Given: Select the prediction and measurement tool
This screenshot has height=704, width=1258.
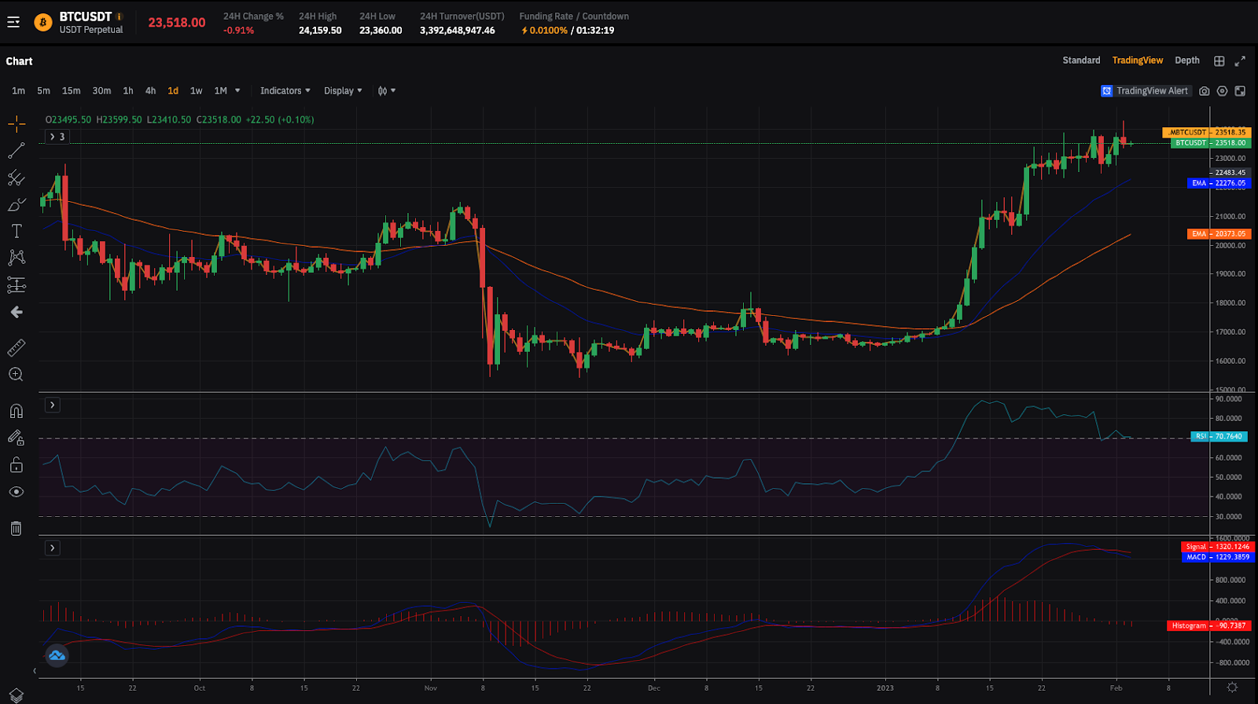Looking at the screenshot, I should [17, 285].
